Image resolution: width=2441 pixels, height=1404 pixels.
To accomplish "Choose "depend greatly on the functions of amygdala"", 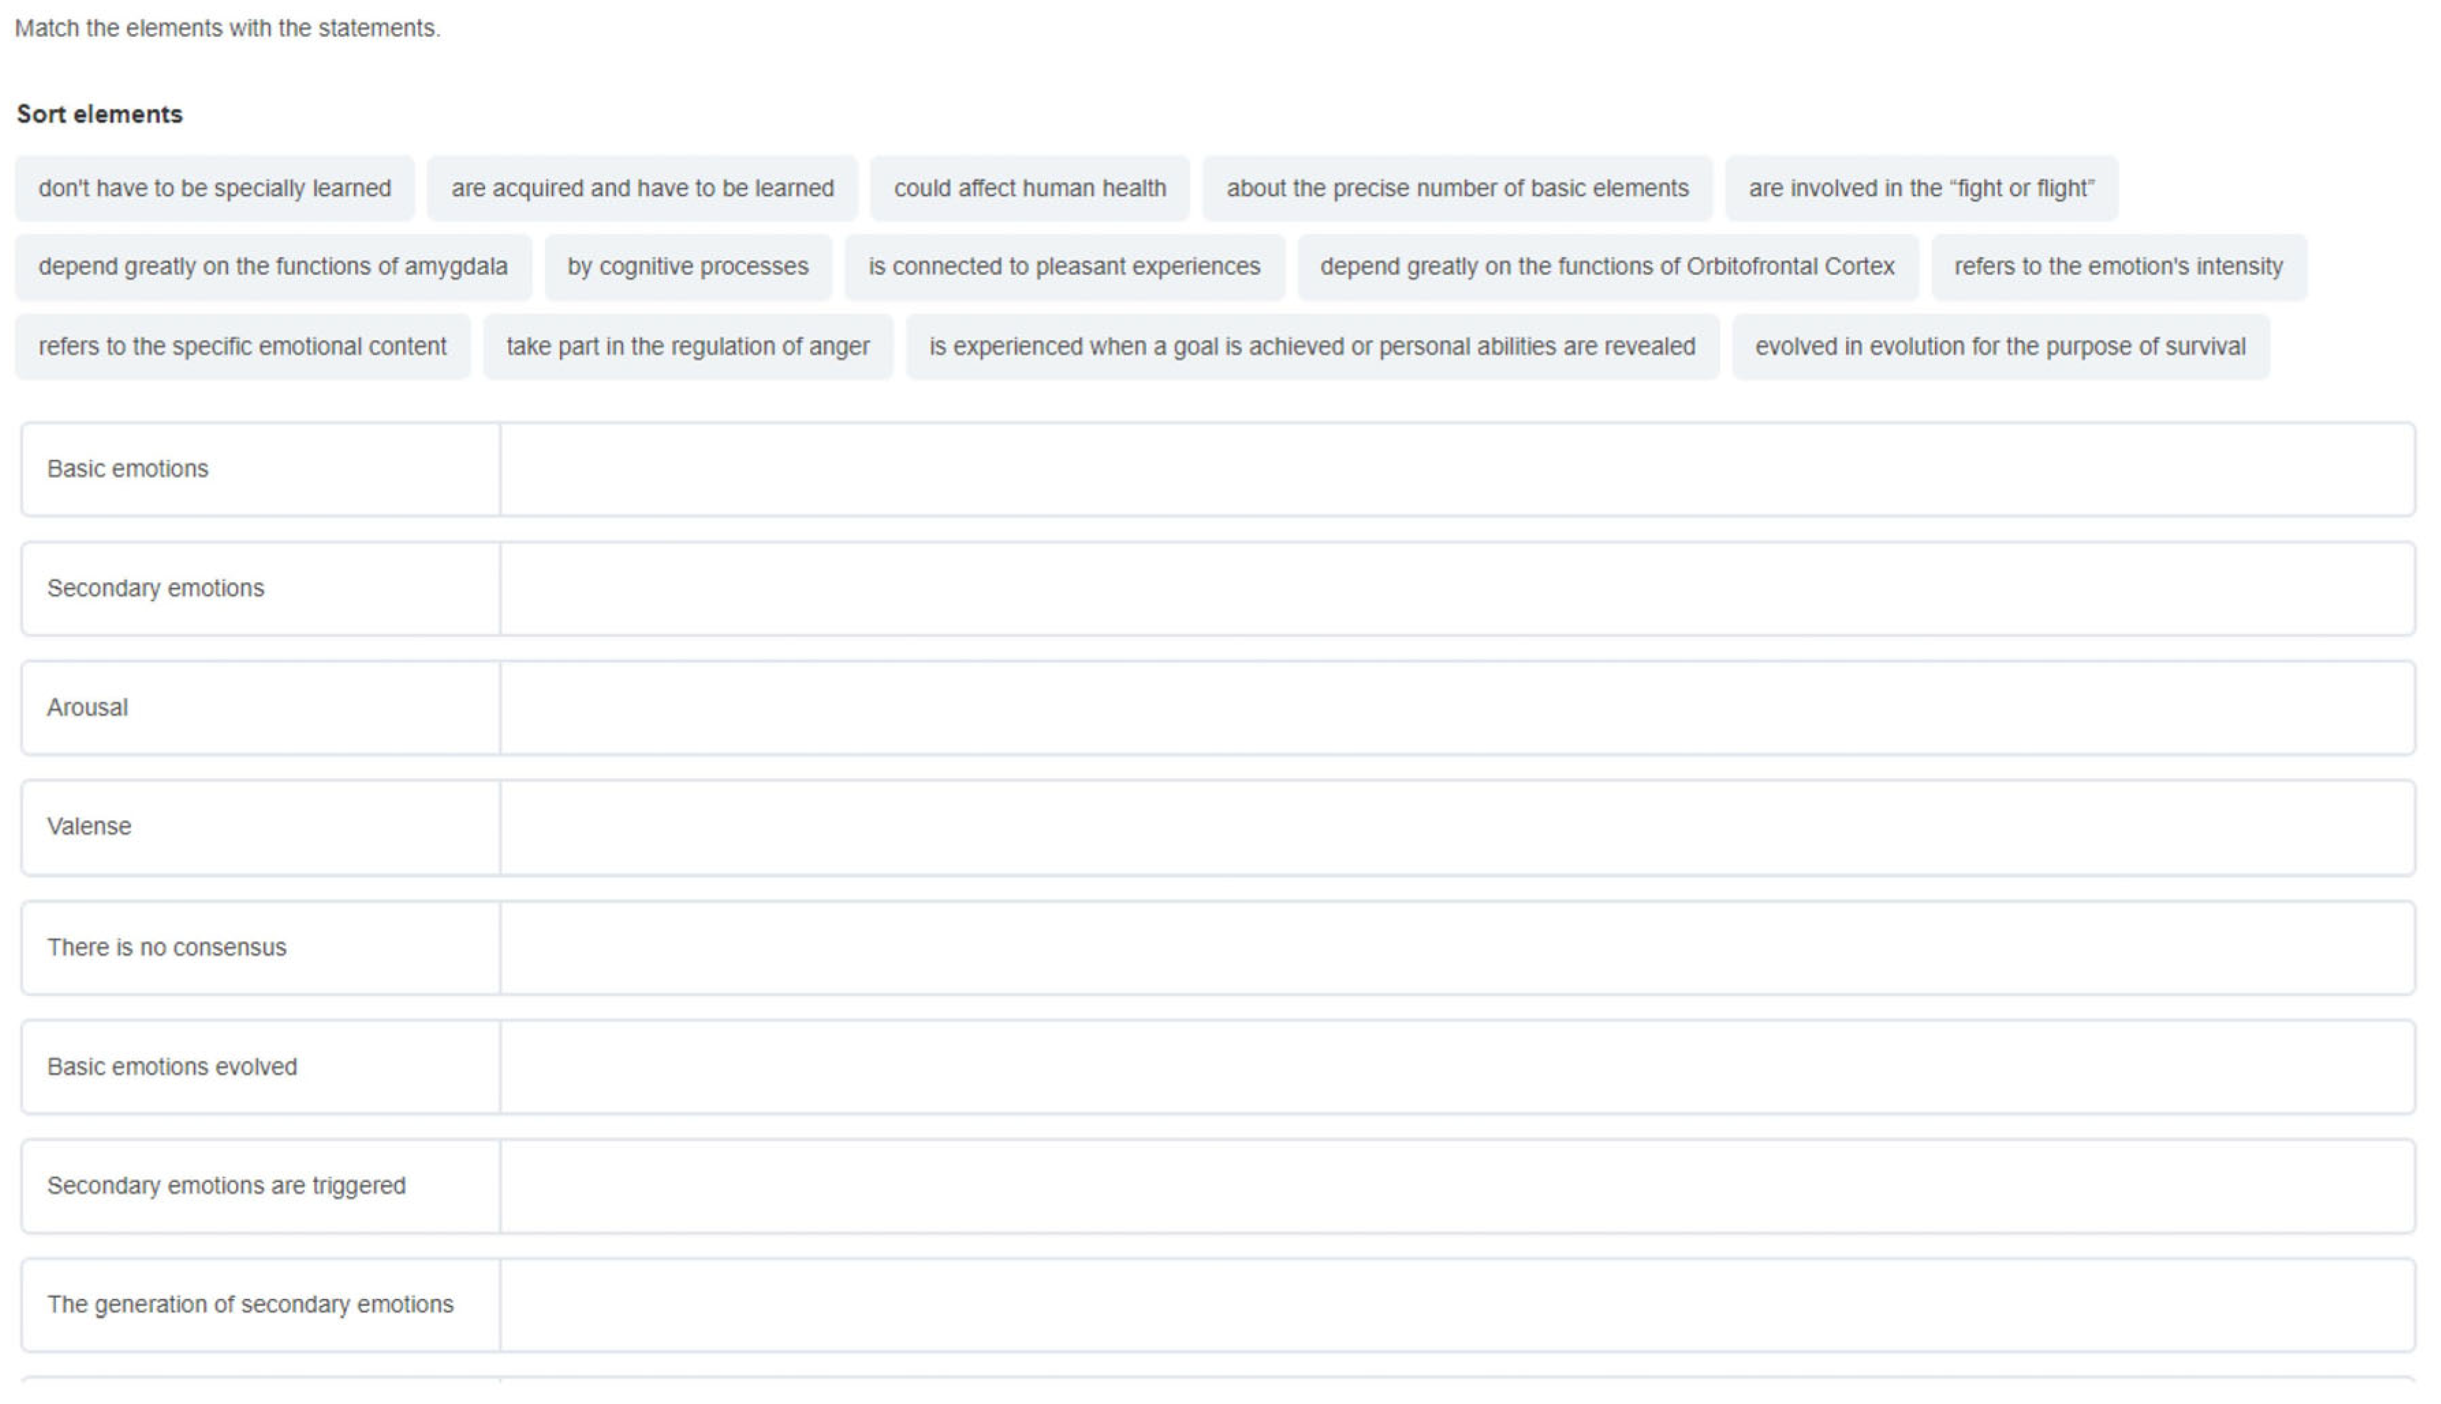I will coord(272,266).
